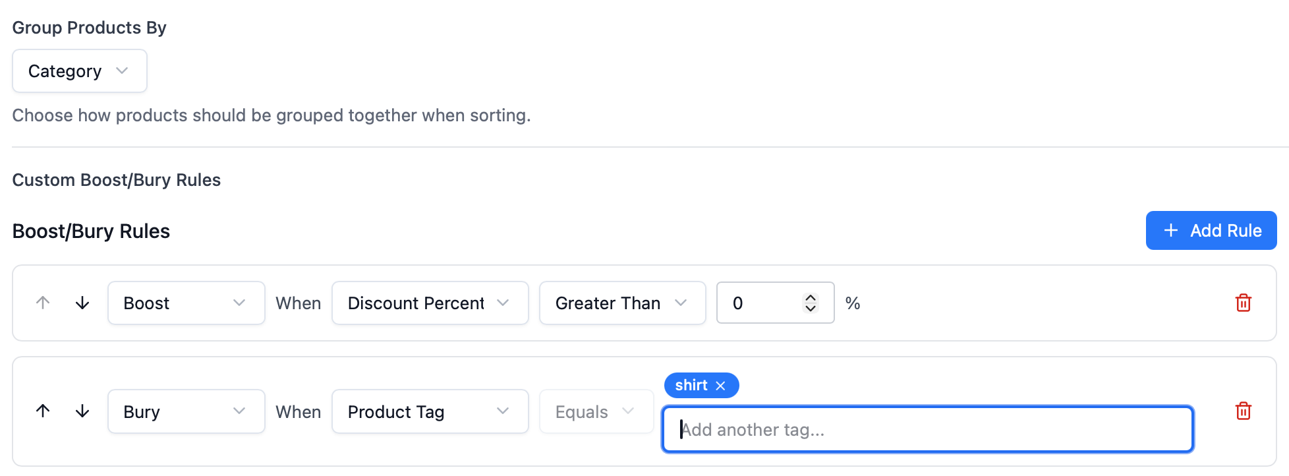
Task: Click the disabled Equals operator dropdown
Action: [596, 411]
